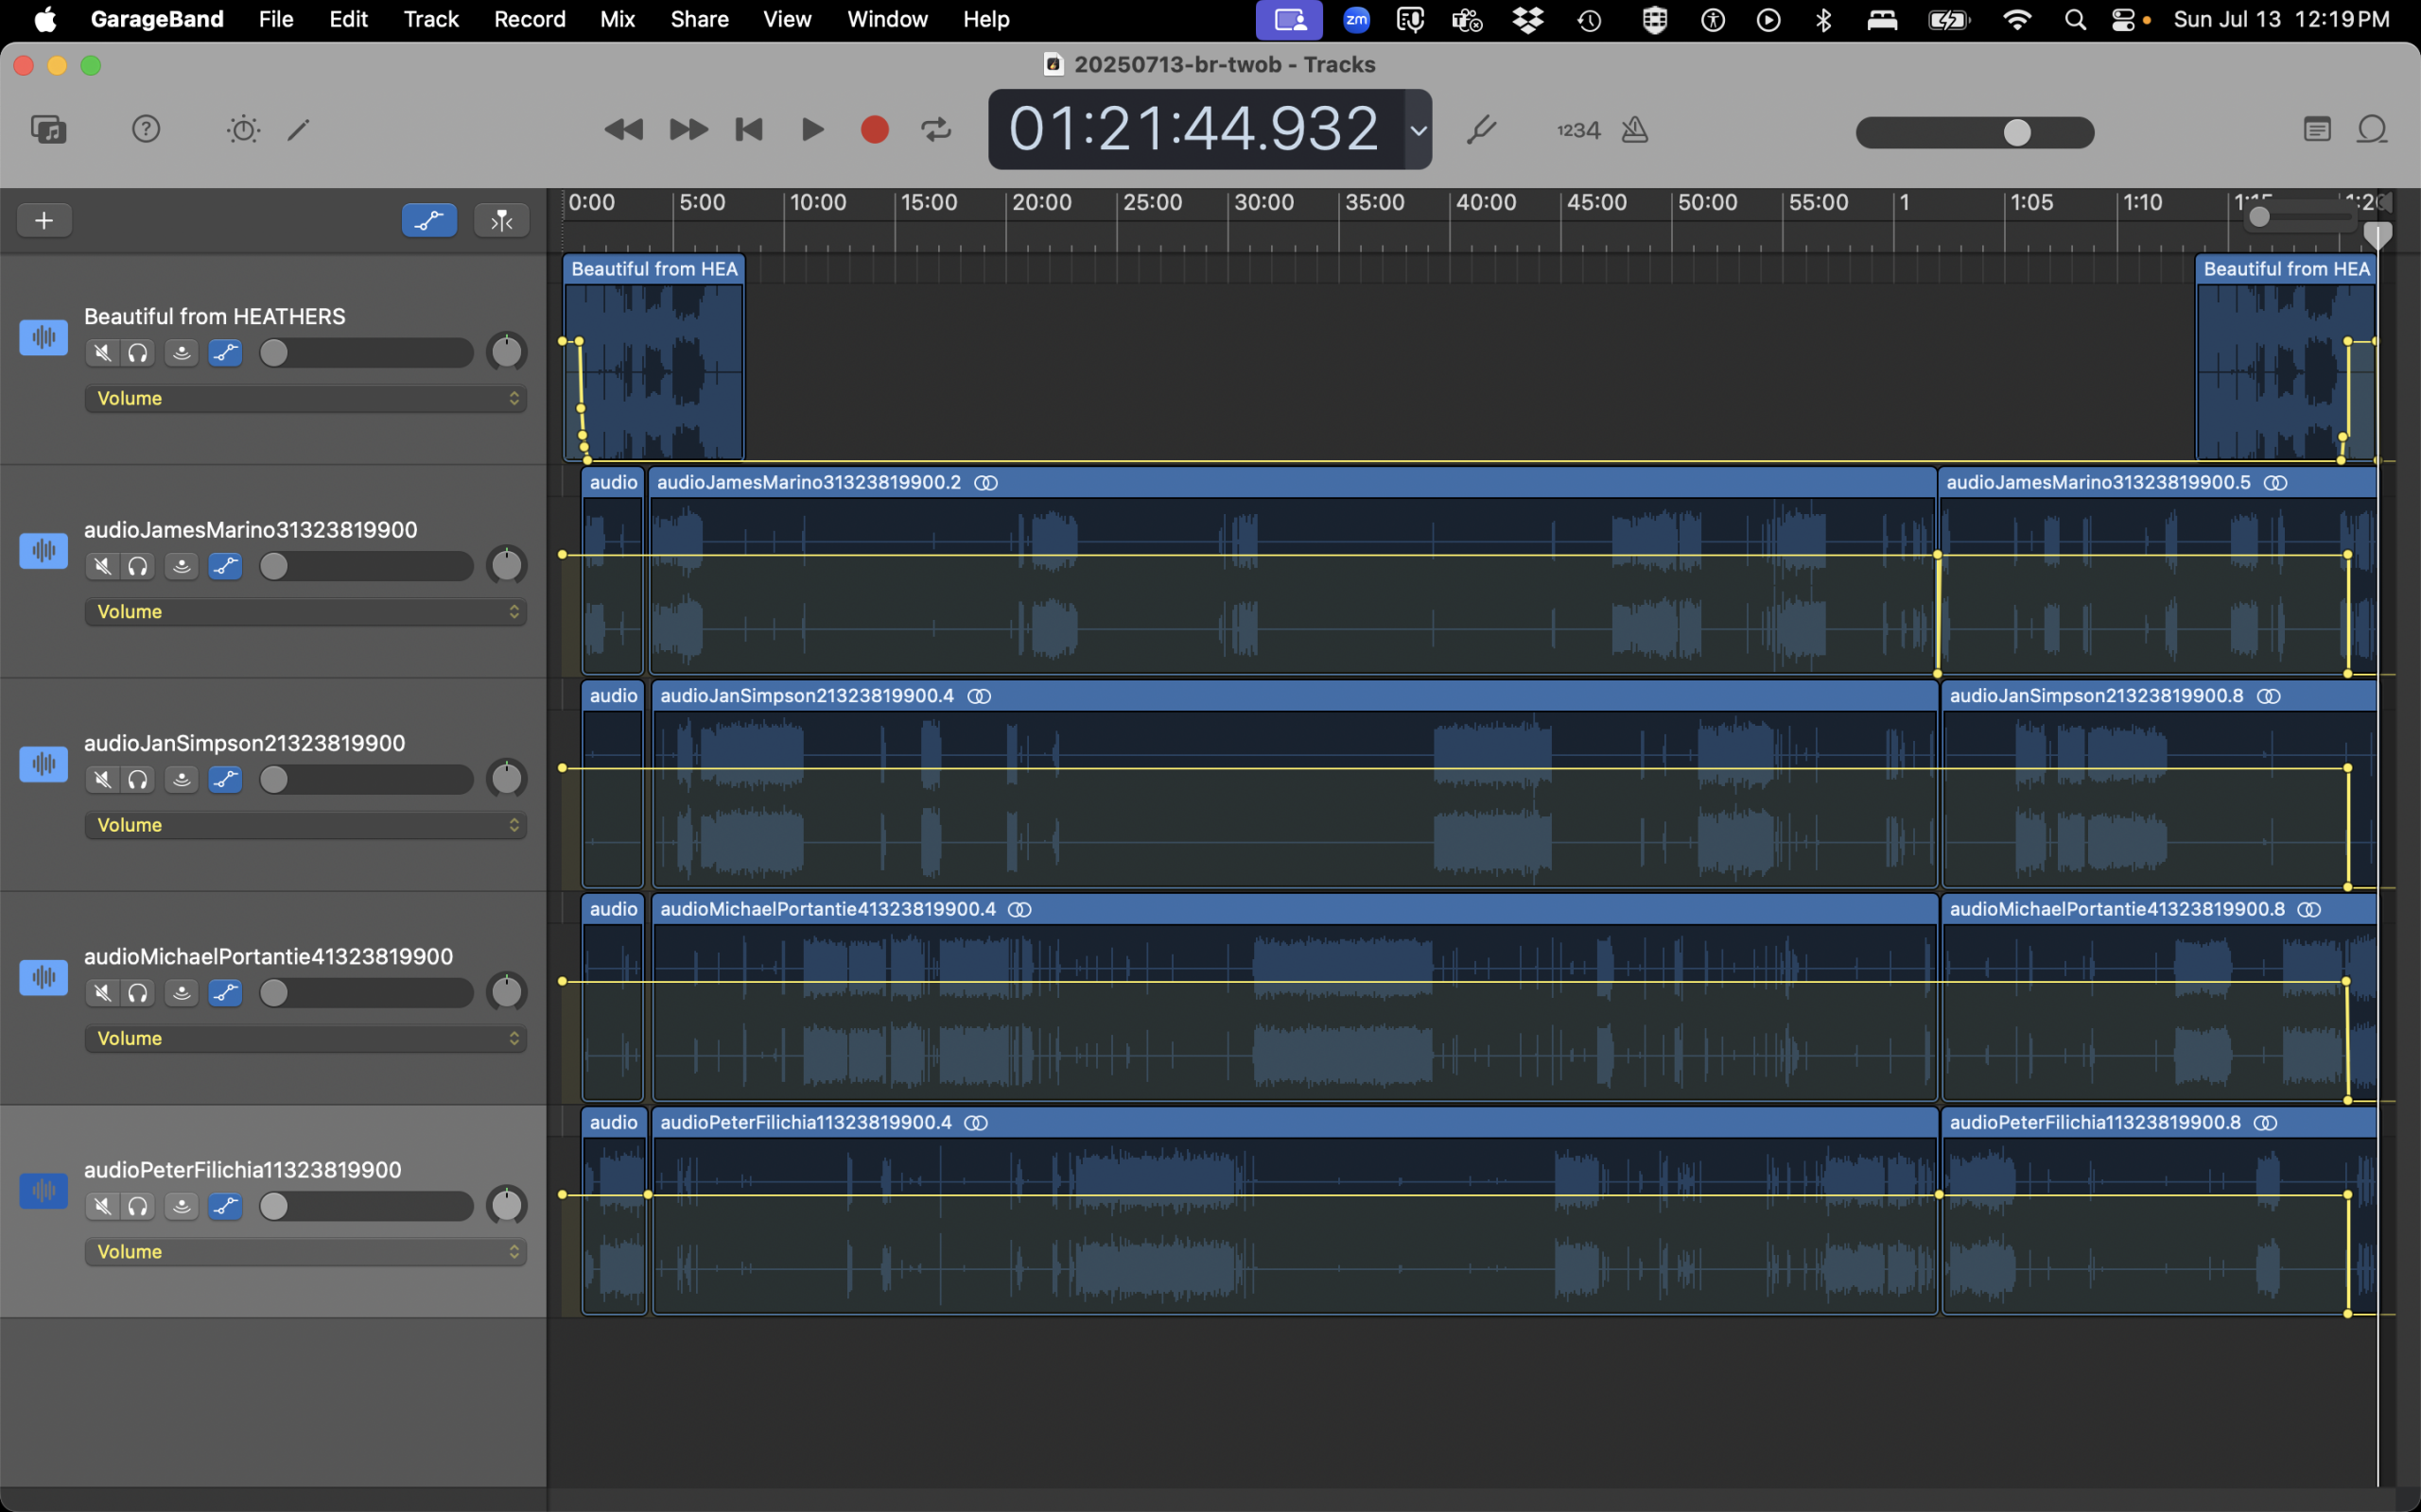The width and height of the screenshot is (2421, 1512).
Task: Open the View menu
Action: tap(788, 19)
